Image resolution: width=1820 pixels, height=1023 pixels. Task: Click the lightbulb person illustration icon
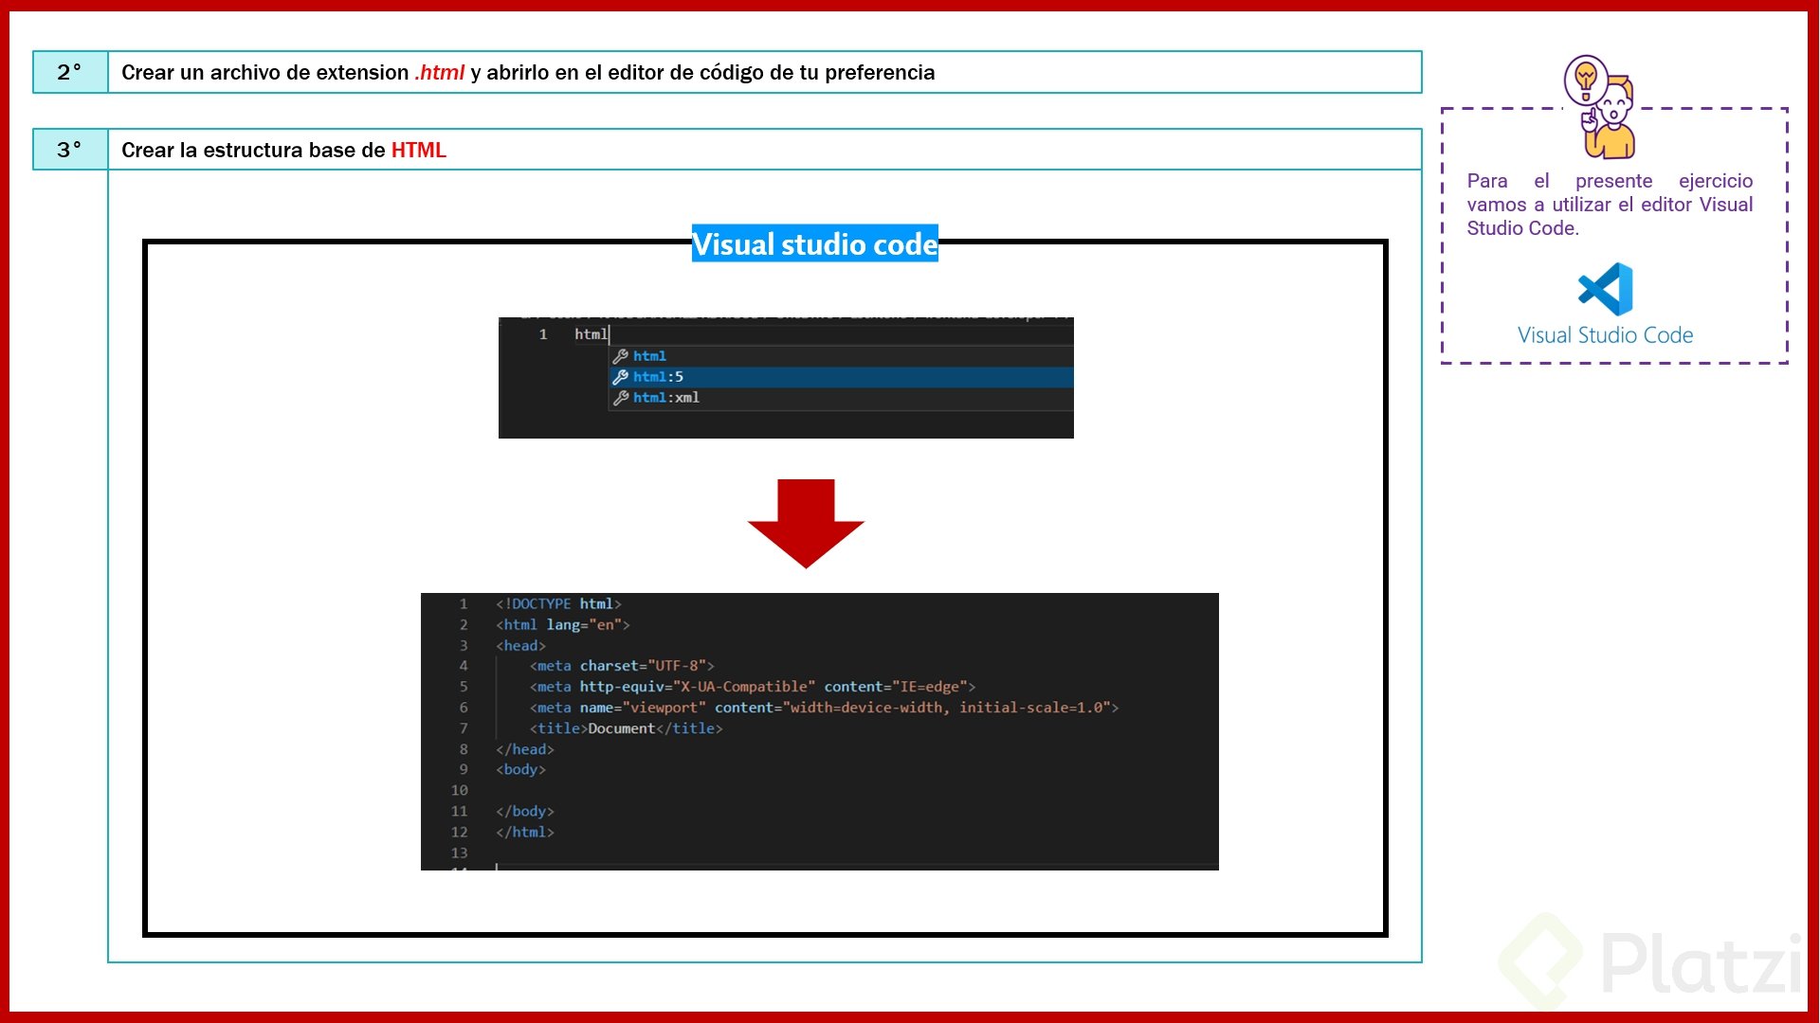pos(1597,104)
